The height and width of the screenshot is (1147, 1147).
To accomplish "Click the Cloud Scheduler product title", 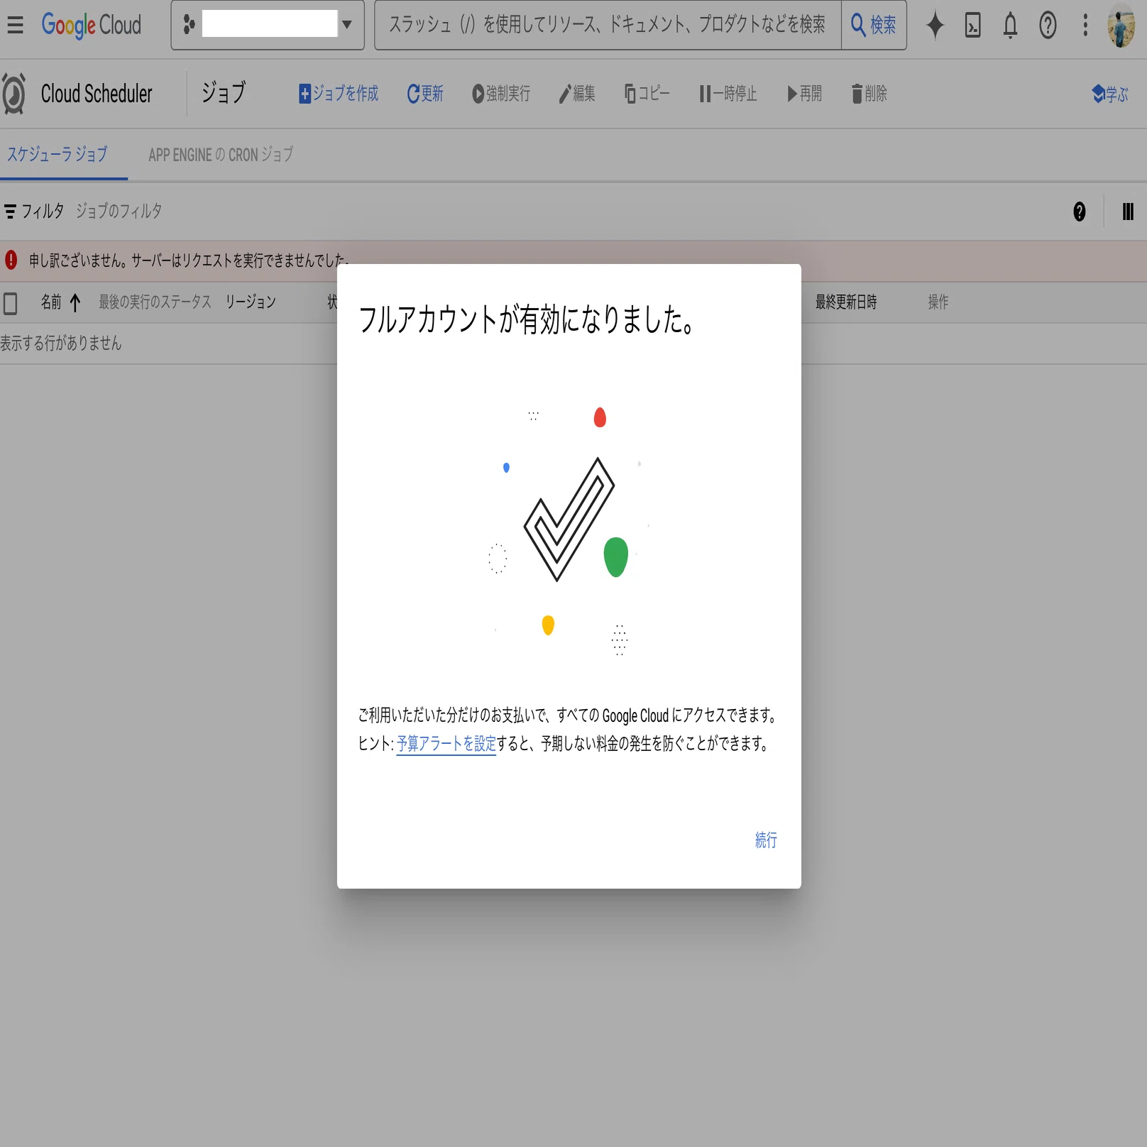I will pos(97,94).
